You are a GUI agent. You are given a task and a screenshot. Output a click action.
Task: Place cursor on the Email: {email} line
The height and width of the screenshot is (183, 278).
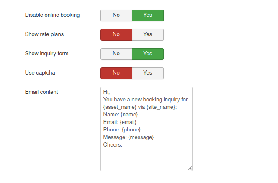pos(120,122)
